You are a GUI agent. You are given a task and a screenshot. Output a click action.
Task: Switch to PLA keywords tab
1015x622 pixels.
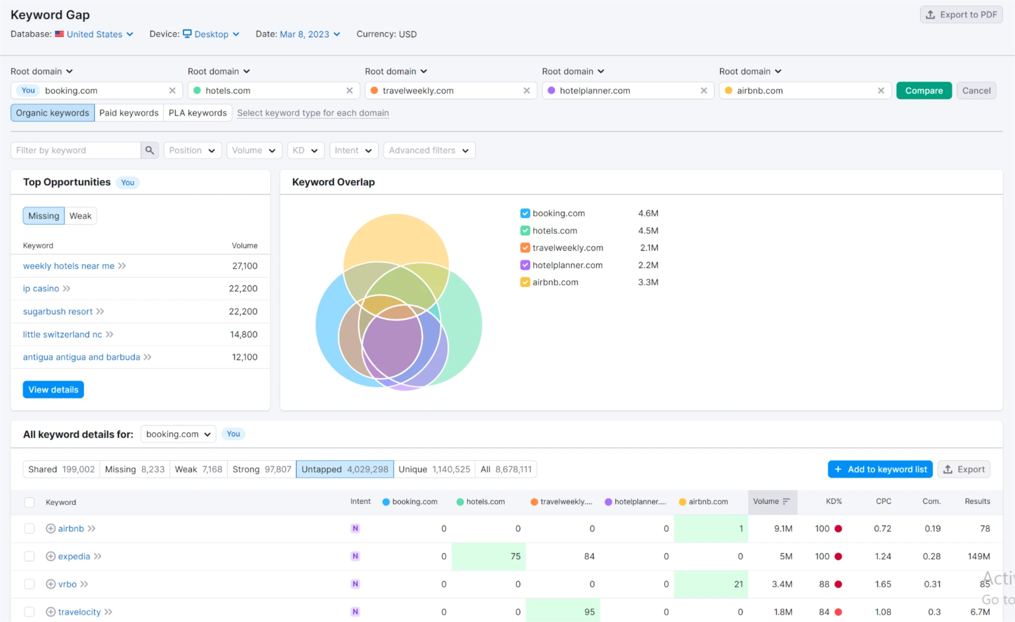198,113
